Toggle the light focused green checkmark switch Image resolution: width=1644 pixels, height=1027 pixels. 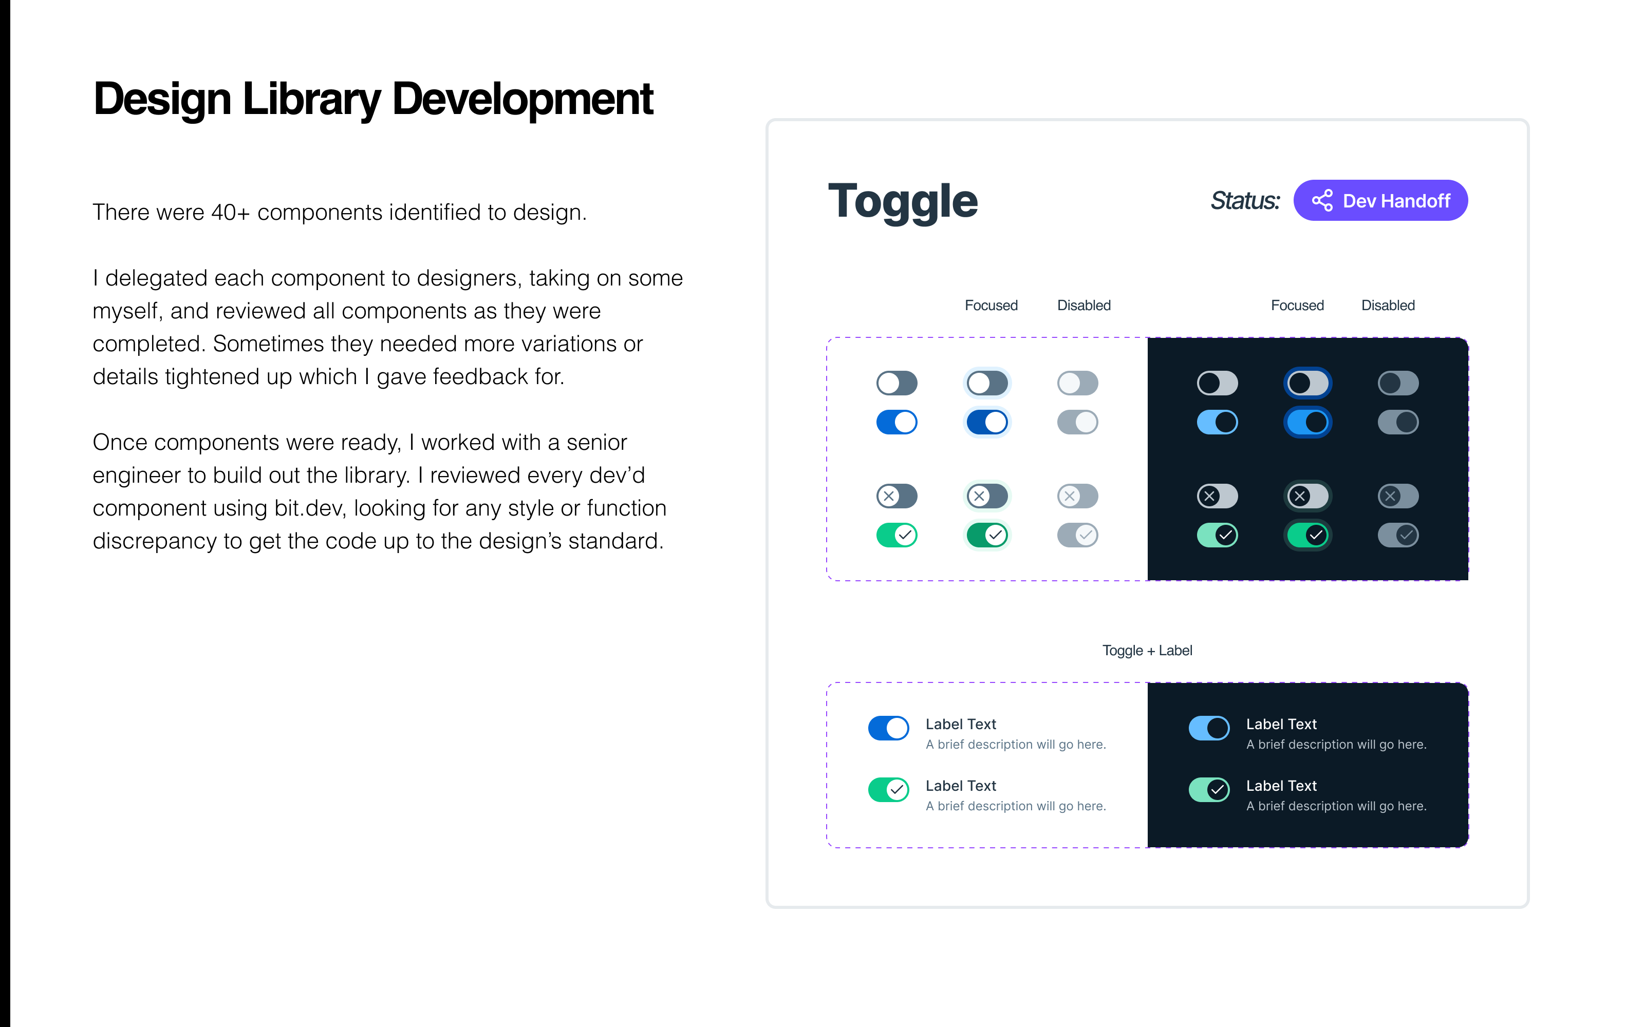987,535
